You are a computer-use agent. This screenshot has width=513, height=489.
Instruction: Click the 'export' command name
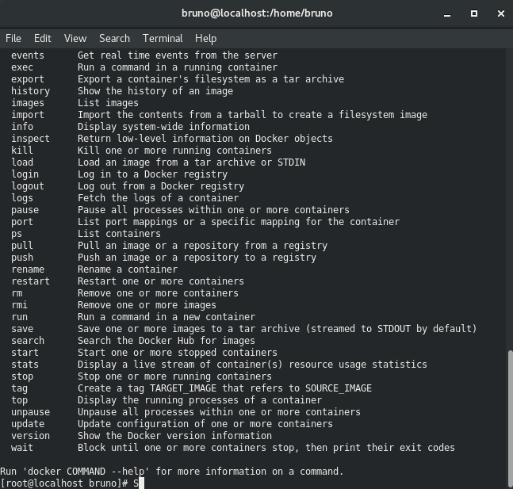(x=28, y=79)
